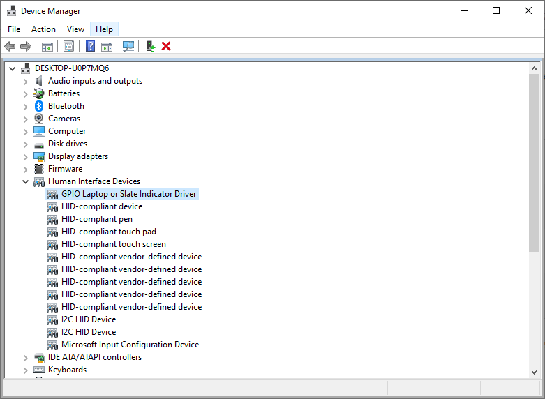Scan for hardware changes icon
Image resolution: width=545 pixels, height=399 pixels.
click(128, 46)
